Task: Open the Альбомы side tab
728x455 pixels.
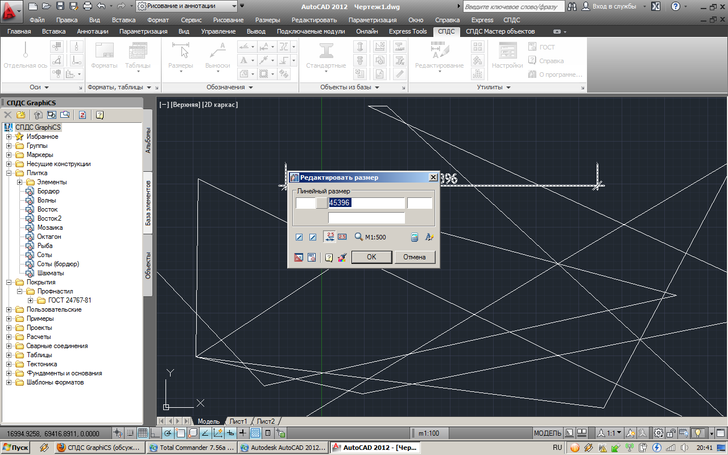Action: tap(148, 140)
